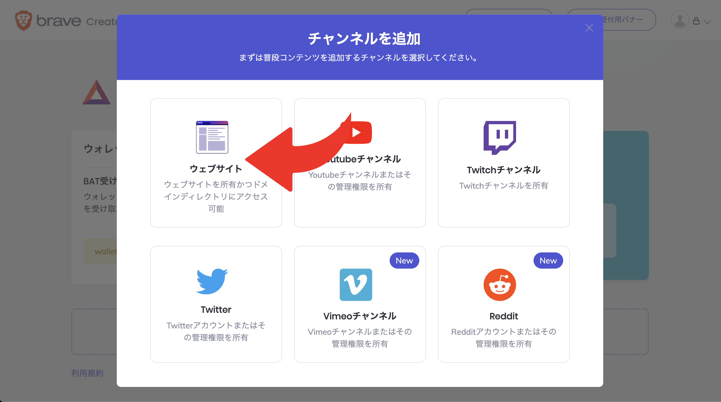Expand the account dropdown chevron
This screenshot has width=721, height=402.
click(707, 22)
